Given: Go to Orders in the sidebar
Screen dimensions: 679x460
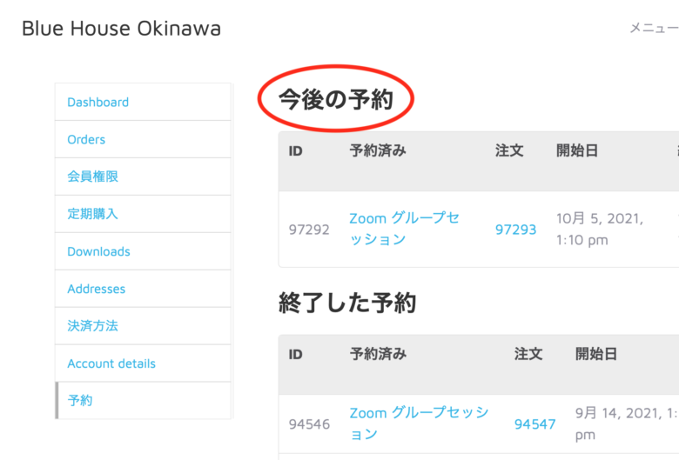Looking at the screenshot, I should [x=86, y=140].
